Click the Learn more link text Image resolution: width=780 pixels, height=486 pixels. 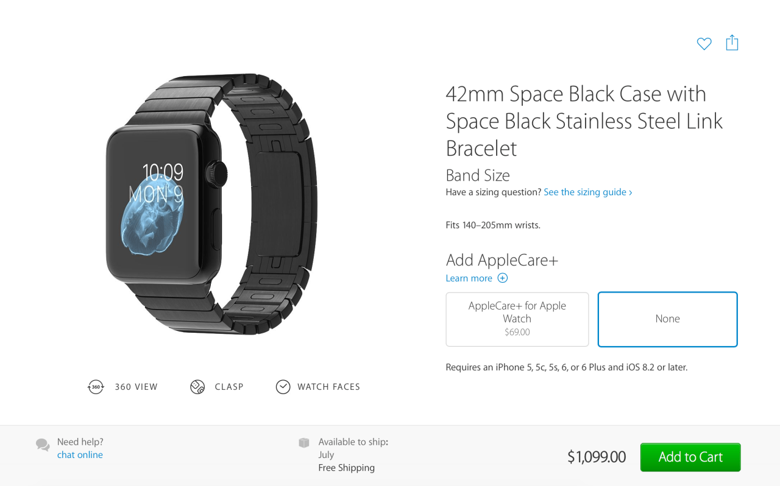tap(469, 278)
